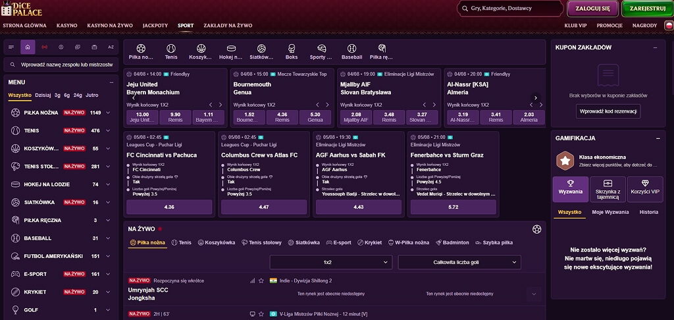Click the Zarejestruj button
The width and height of the screenshot is (674, 320).
pyautogui.click(x=648, y=8)
